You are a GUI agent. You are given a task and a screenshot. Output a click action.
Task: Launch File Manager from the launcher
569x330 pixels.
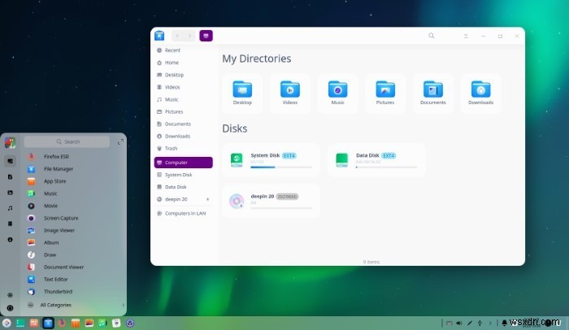[x=75, y=169]
